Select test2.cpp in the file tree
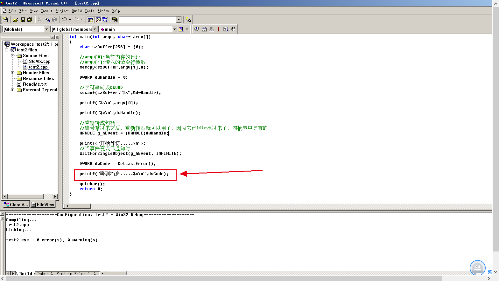Screen dimensions: 499x281 click(38, 67)
